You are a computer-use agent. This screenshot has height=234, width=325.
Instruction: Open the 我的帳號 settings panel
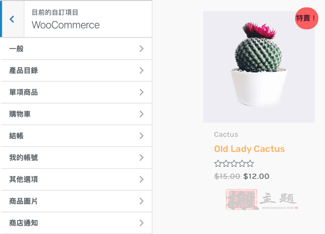pyautogui.click(x=76, y=157)
